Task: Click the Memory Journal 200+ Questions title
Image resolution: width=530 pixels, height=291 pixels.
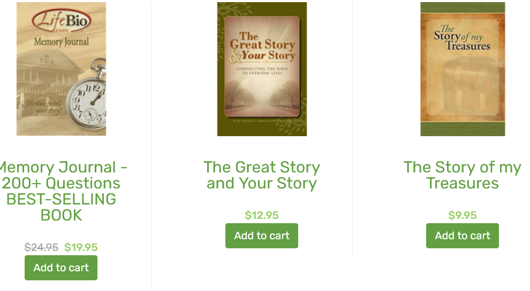Action: click(61, 191)
